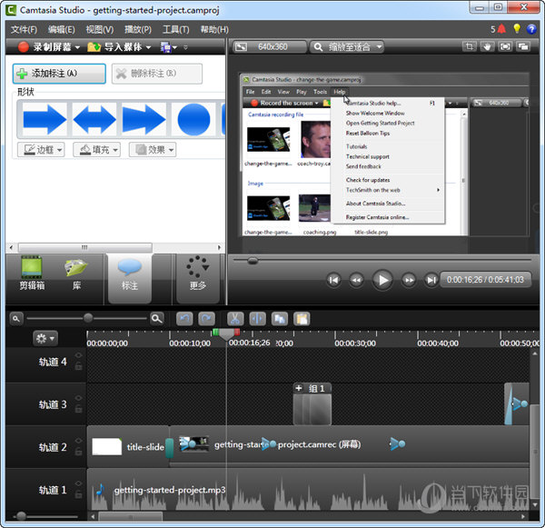Jump to next clip
The width and height of the screenshot is (545, 528).
coord(431,280)
